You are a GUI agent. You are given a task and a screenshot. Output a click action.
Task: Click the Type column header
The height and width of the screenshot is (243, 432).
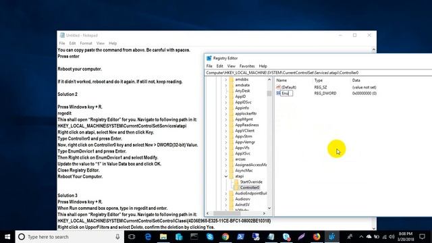coord(319,80)
